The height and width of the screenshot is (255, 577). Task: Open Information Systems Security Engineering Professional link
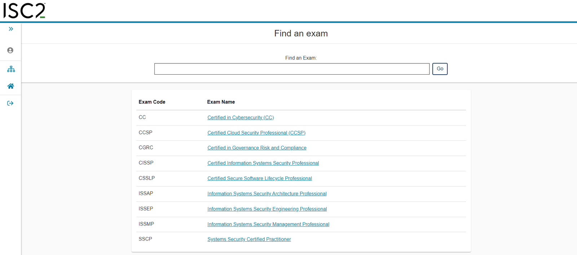point(267,209)
